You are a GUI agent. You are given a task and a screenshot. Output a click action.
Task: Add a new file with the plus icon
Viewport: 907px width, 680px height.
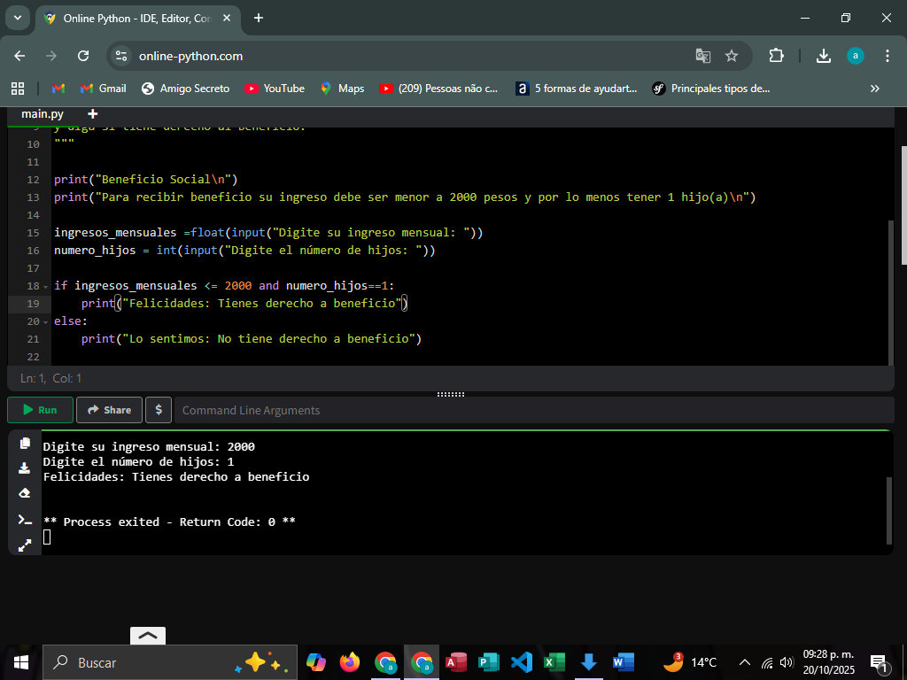(x=92, y=113)
